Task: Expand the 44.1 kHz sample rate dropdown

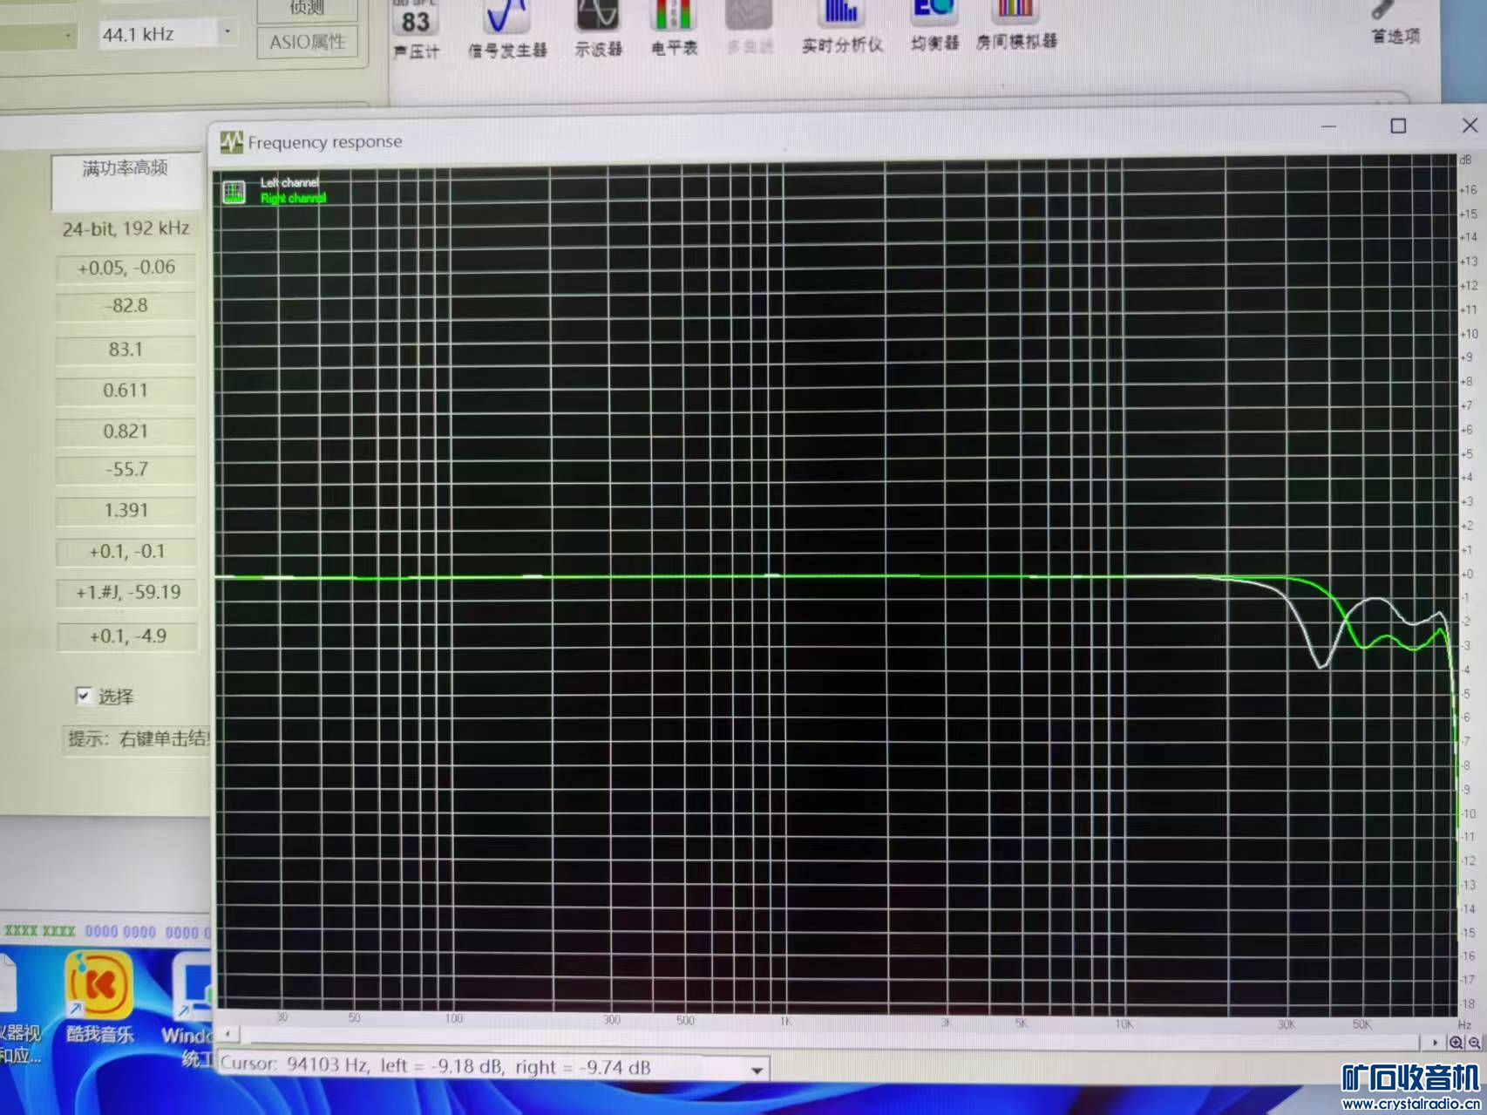Action: (x=227, y=33)
